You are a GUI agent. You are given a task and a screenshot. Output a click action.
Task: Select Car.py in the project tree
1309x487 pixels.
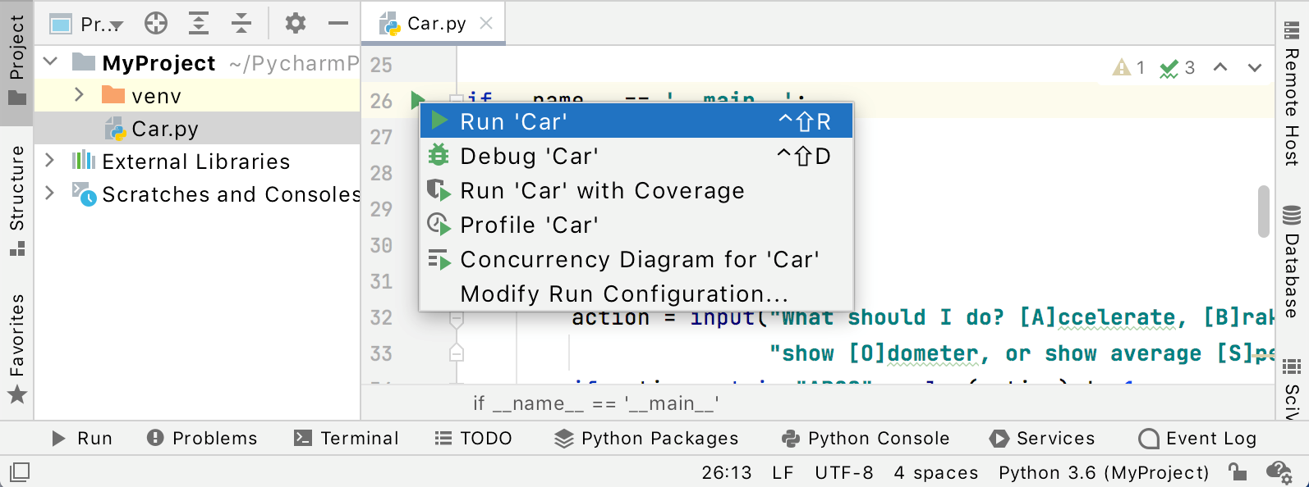pyautogui.click(x=197, y=129)
